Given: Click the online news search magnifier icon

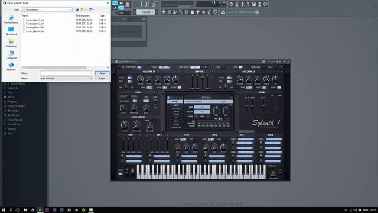Looking at the screenshot, I should (257, 12).
